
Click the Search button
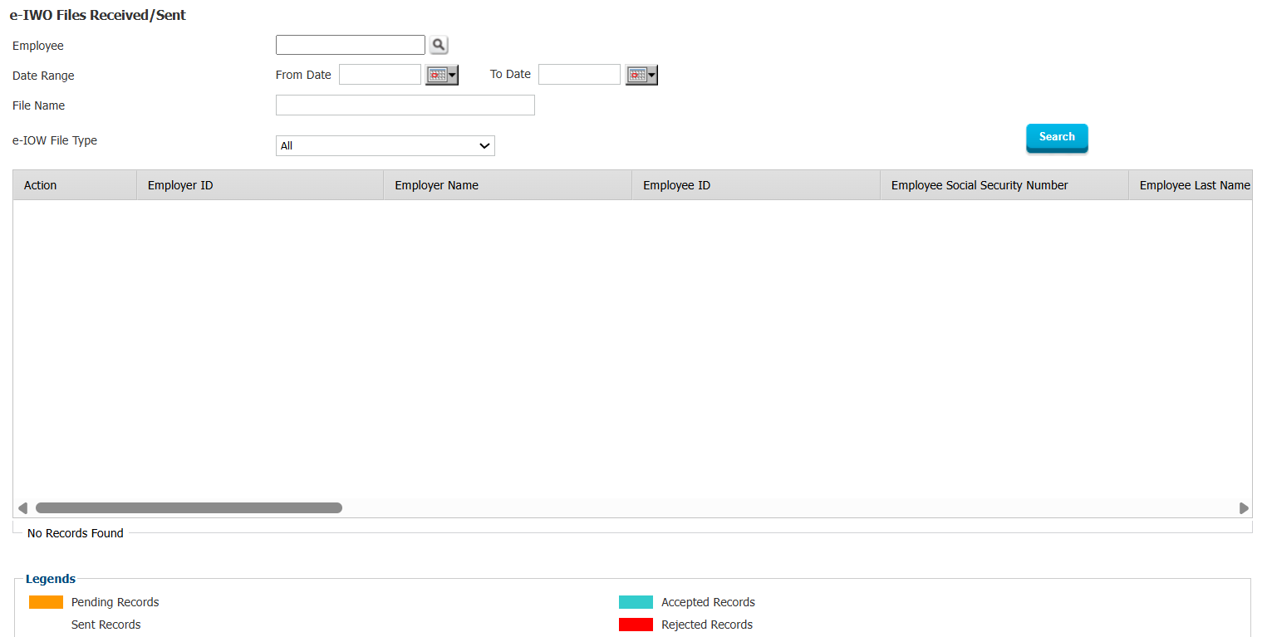click(x=1057, y=137)
